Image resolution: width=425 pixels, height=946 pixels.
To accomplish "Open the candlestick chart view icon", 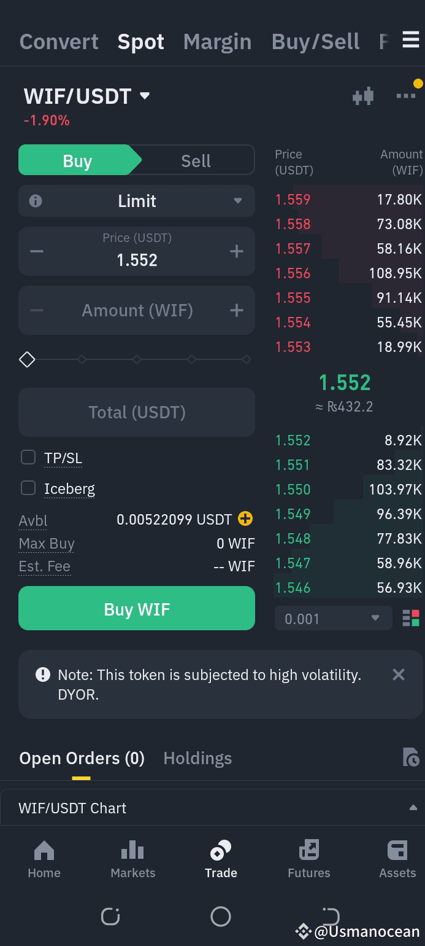I will (364, 96).
